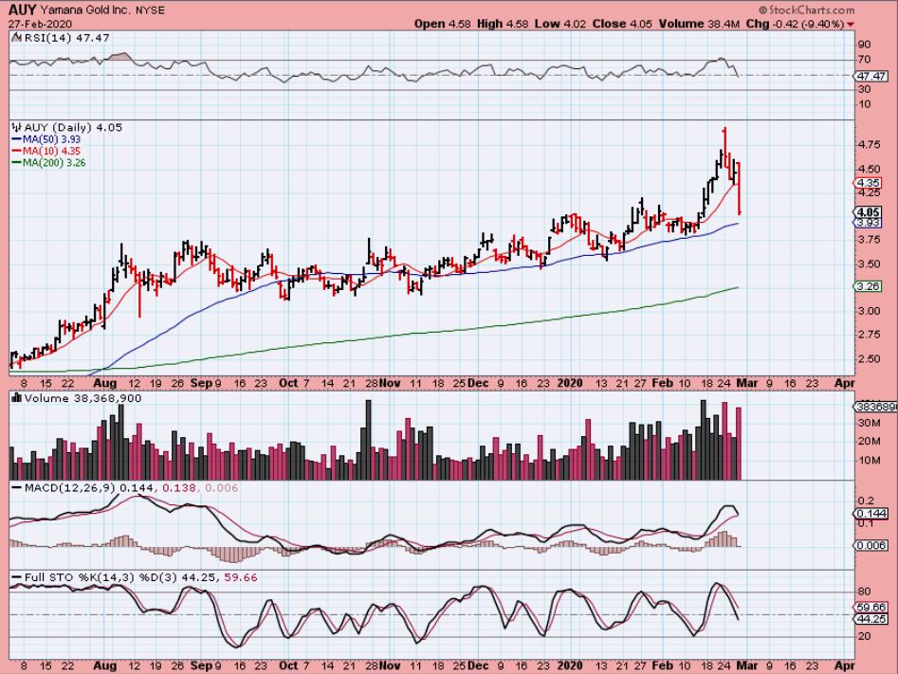Click the MA(200) 3.26 legend entry

tap(54, 163)
